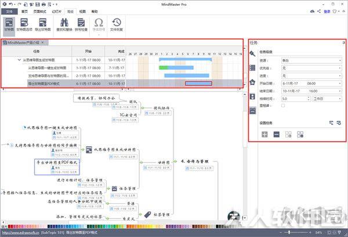The image size is (348, 237).
Task: Click the duration 5.0 spinner arrows
Action: pyautogui.click(x=309, y=99)
